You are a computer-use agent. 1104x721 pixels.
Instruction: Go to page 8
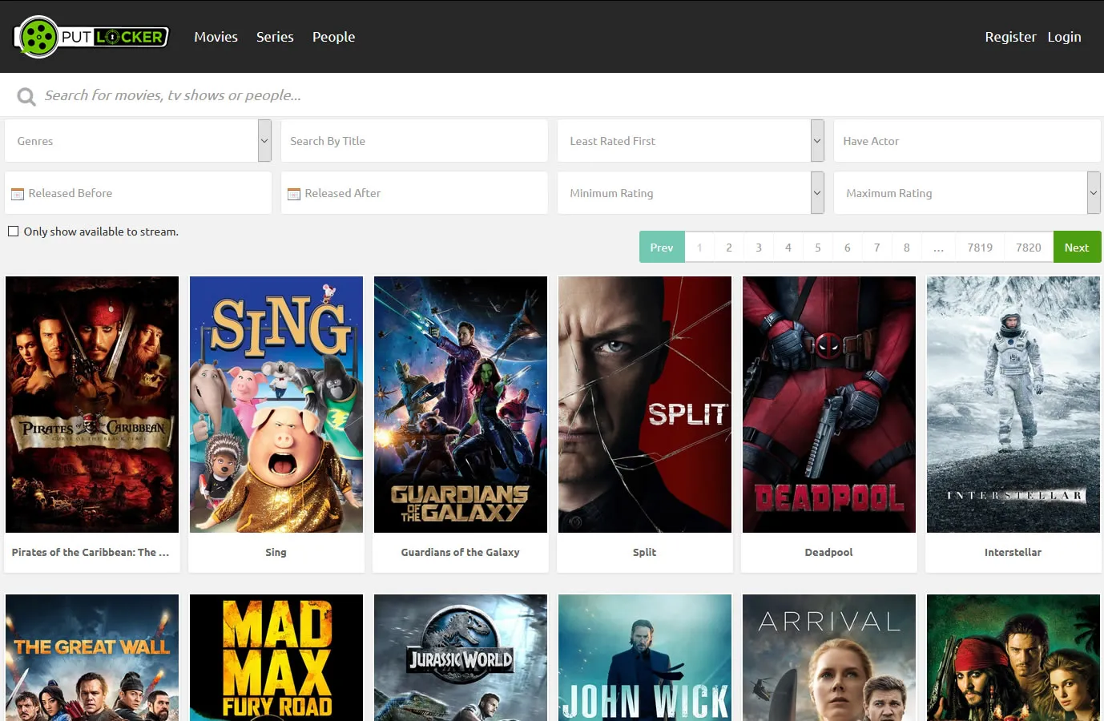(x=907, y=247)
